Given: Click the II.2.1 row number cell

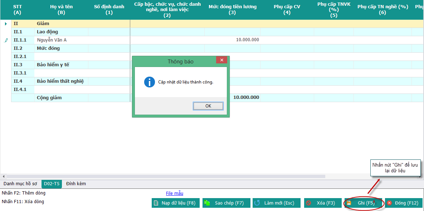Looking at the screenshot, I should (23, 57).
